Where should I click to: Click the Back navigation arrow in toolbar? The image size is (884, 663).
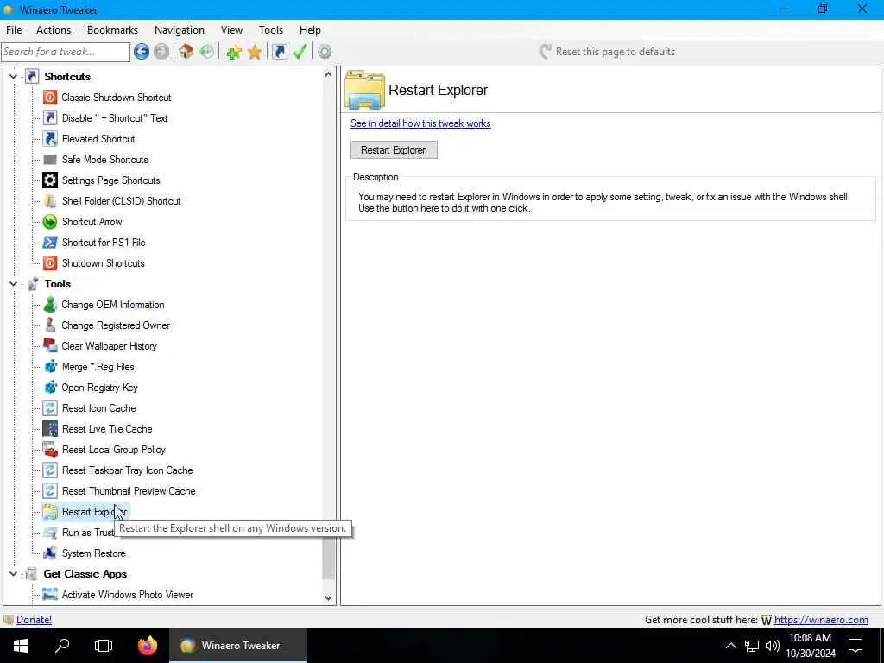142,52
